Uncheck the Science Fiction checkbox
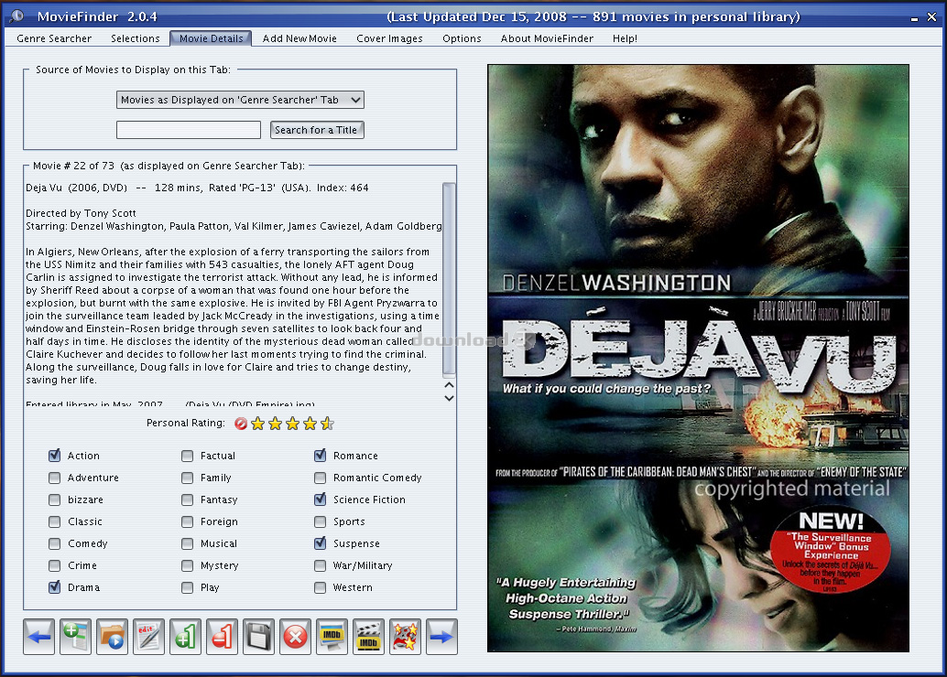This screenshot has height=677, width=947. (x=321, y=500)
